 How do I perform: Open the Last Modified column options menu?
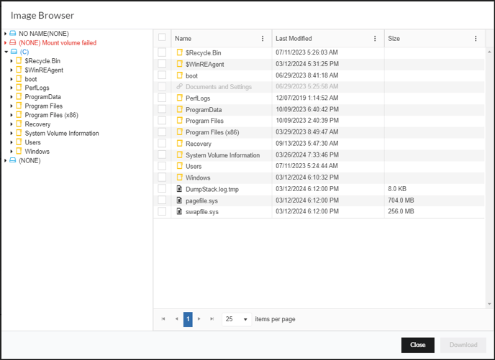[375, 39]
